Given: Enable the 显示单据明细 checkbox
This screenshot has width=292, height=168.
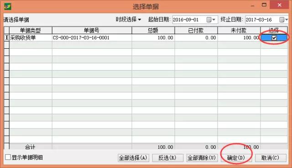Looking at the screenshot, I should pos(8,157).
